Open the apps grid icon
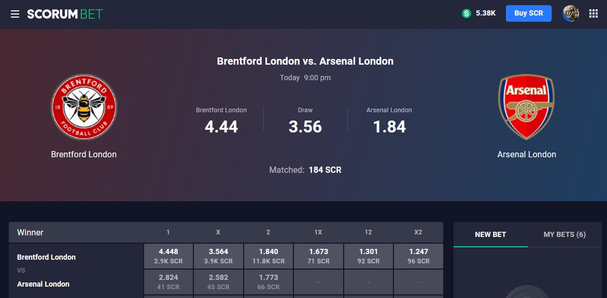607x298 pixels. [594, 13]
